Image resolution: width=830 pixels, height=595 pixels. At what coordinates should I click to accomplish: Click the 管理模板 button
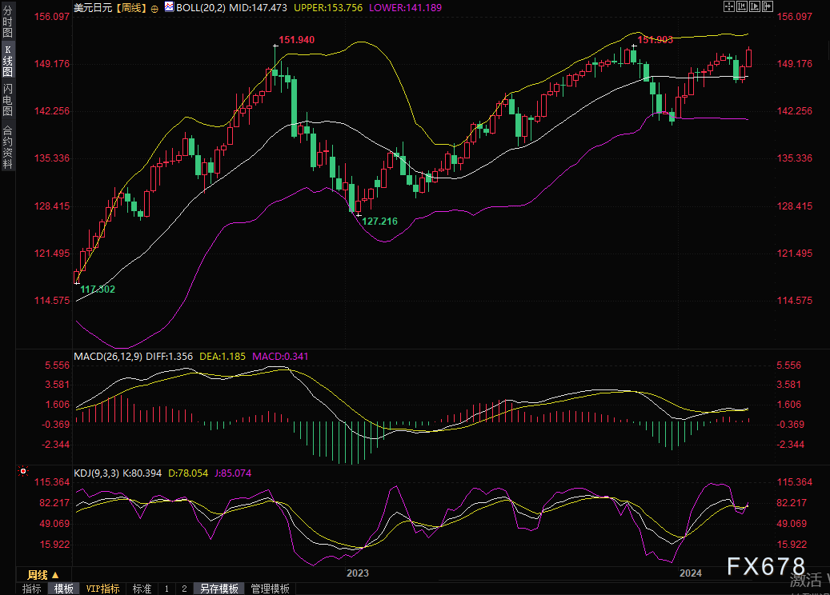point(270,589)
